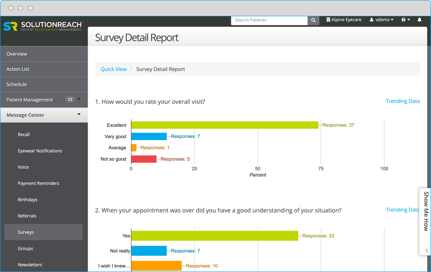Viewport: 431px width, 272px height.
Task: Open the help question-mark icon
Action: (x=402, y=19)
